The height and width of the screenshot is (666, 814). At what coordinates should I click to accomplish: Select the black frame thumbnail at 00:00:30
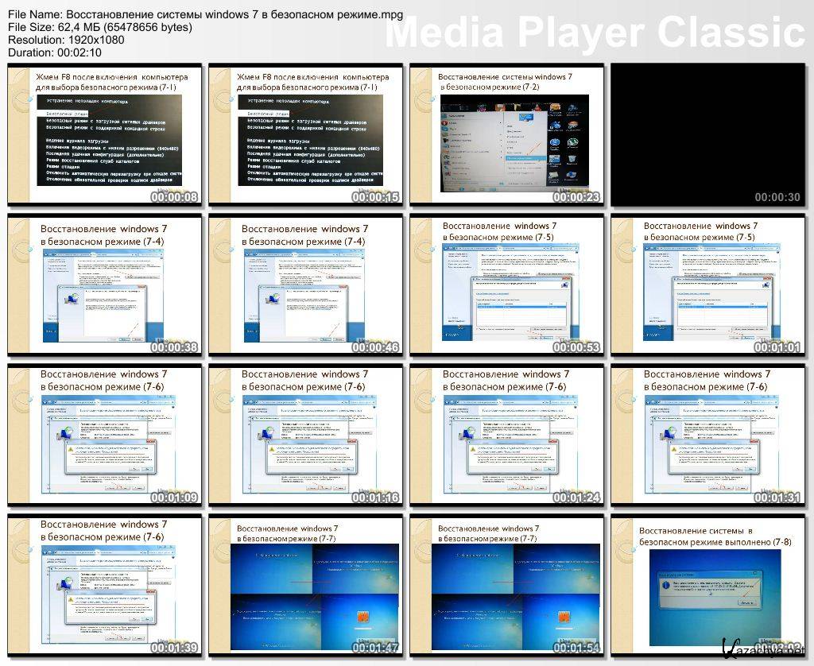point(708,136)
